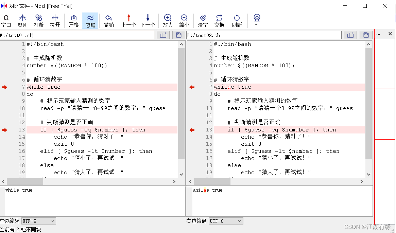Open the right UTF-8 encoding dropdown
This screenshot has width=396, height=233.
pyautogui.click(x=226, y=221)
